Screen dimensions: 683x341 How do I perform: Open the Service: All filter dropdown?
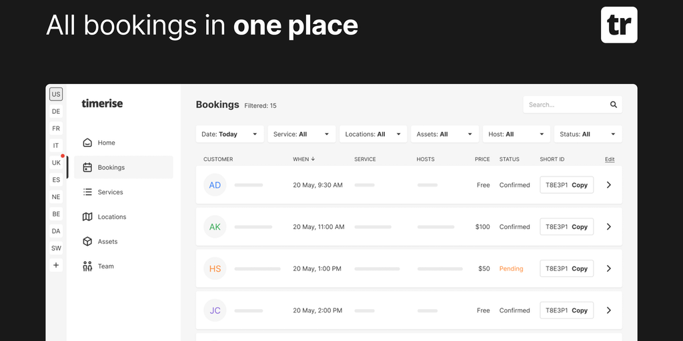pyautogui.click(x=301, y=134)
